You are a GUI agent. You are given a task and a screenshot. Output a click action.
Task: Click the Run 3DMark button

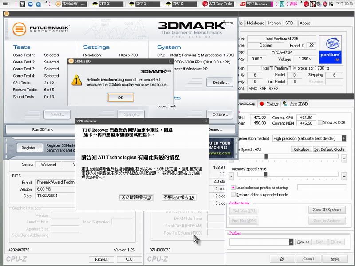tap(42, 129)
